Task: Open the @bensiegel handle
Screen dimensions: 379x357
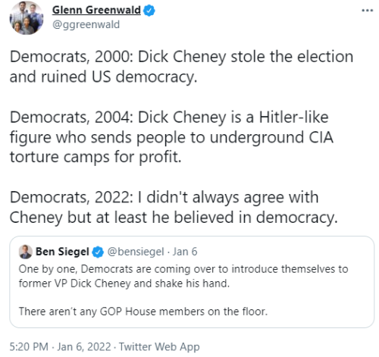Action: tap(136, 252)
